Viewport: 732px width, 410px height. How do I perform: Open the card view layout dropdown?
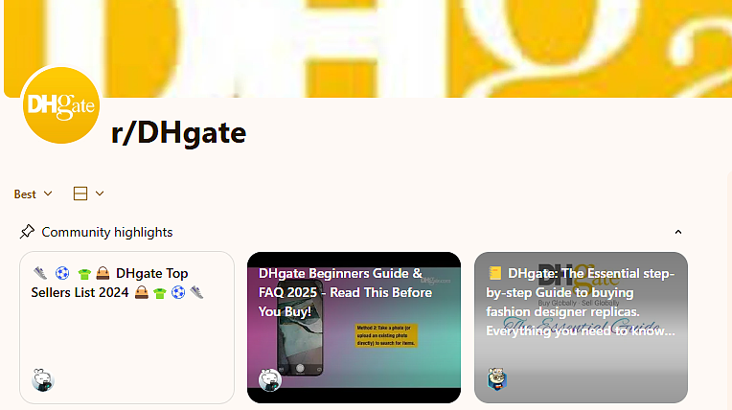pos(89,194)
